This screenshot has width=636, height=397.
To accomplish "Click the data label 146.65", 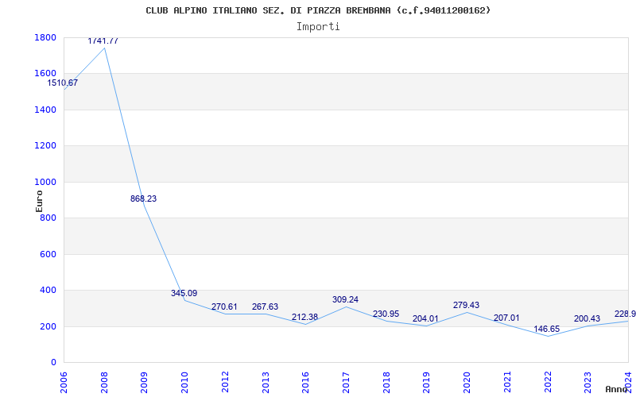I will click(x=546, y=329).
